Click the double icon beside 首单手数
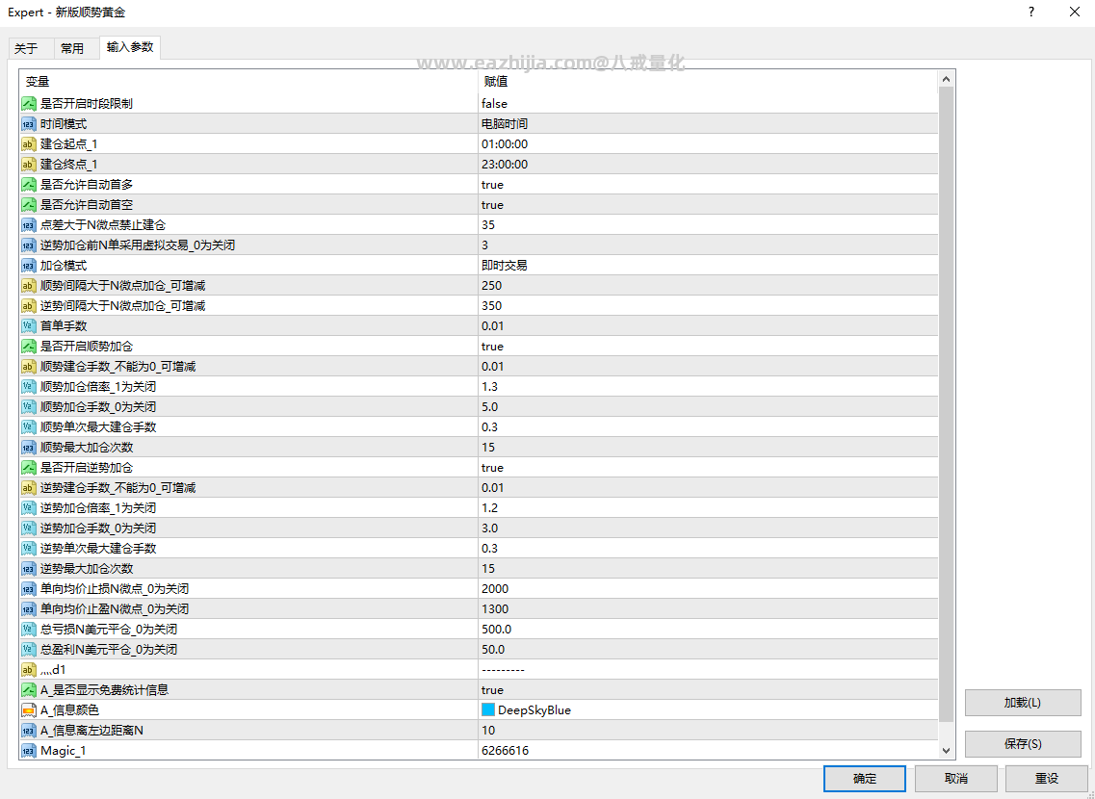 click(29, 326)
